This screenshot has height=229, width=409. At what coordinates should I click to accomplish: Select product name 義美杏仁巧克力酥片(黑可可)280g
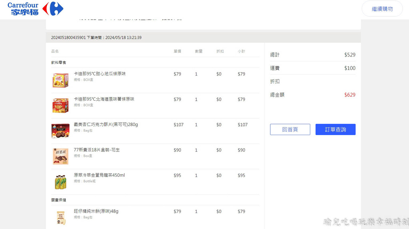[106, 125]
